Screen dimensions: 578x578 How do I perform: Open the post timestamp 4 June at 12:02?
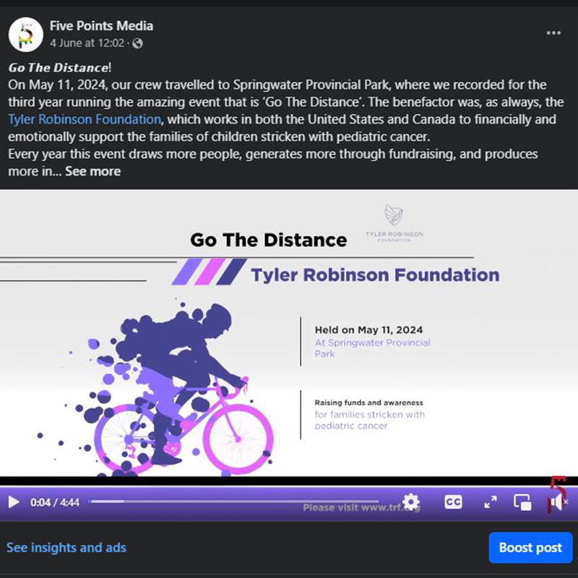point(87,43)
